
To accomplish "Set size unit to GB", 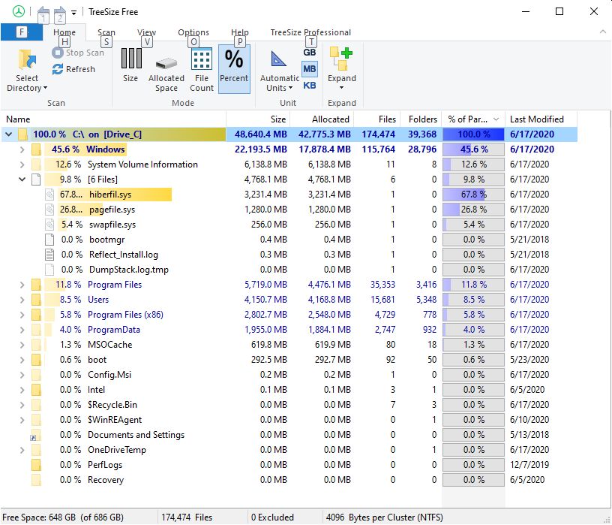I will click(x=309, y=53).
